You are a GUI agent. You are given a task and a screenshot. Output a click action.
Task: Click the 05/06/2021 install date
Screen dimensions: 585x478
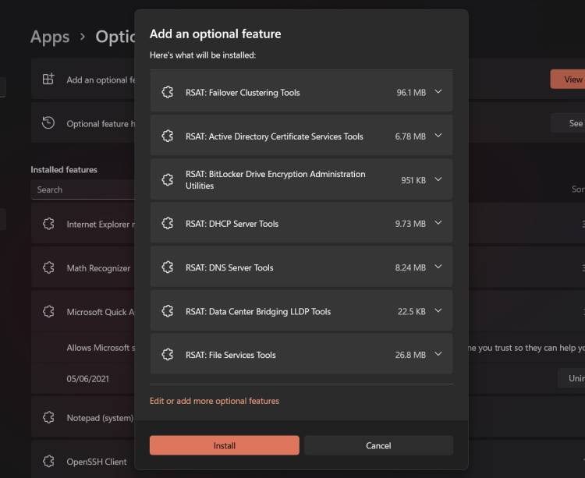(87, 379)
